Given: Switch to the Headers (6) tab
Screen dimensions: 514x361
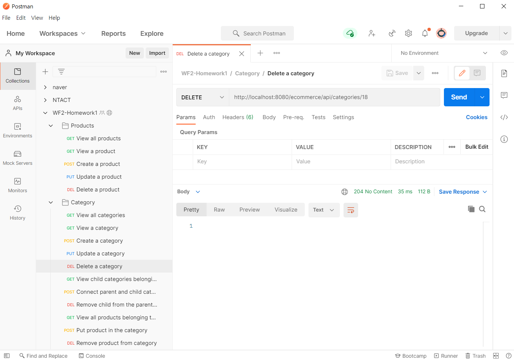Looking at the screenshot, I should 238,117.
